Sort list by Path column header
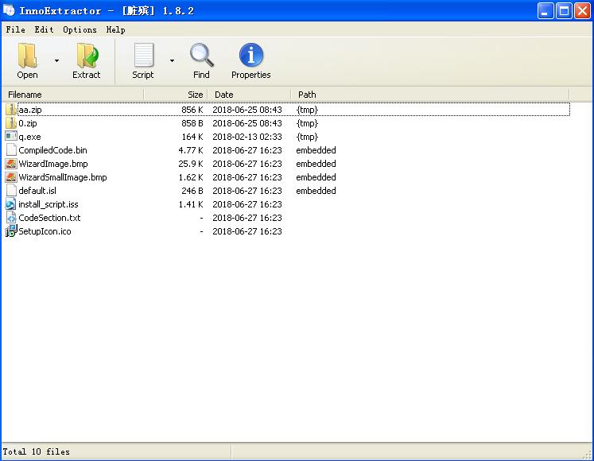 (x=430, y=95)
